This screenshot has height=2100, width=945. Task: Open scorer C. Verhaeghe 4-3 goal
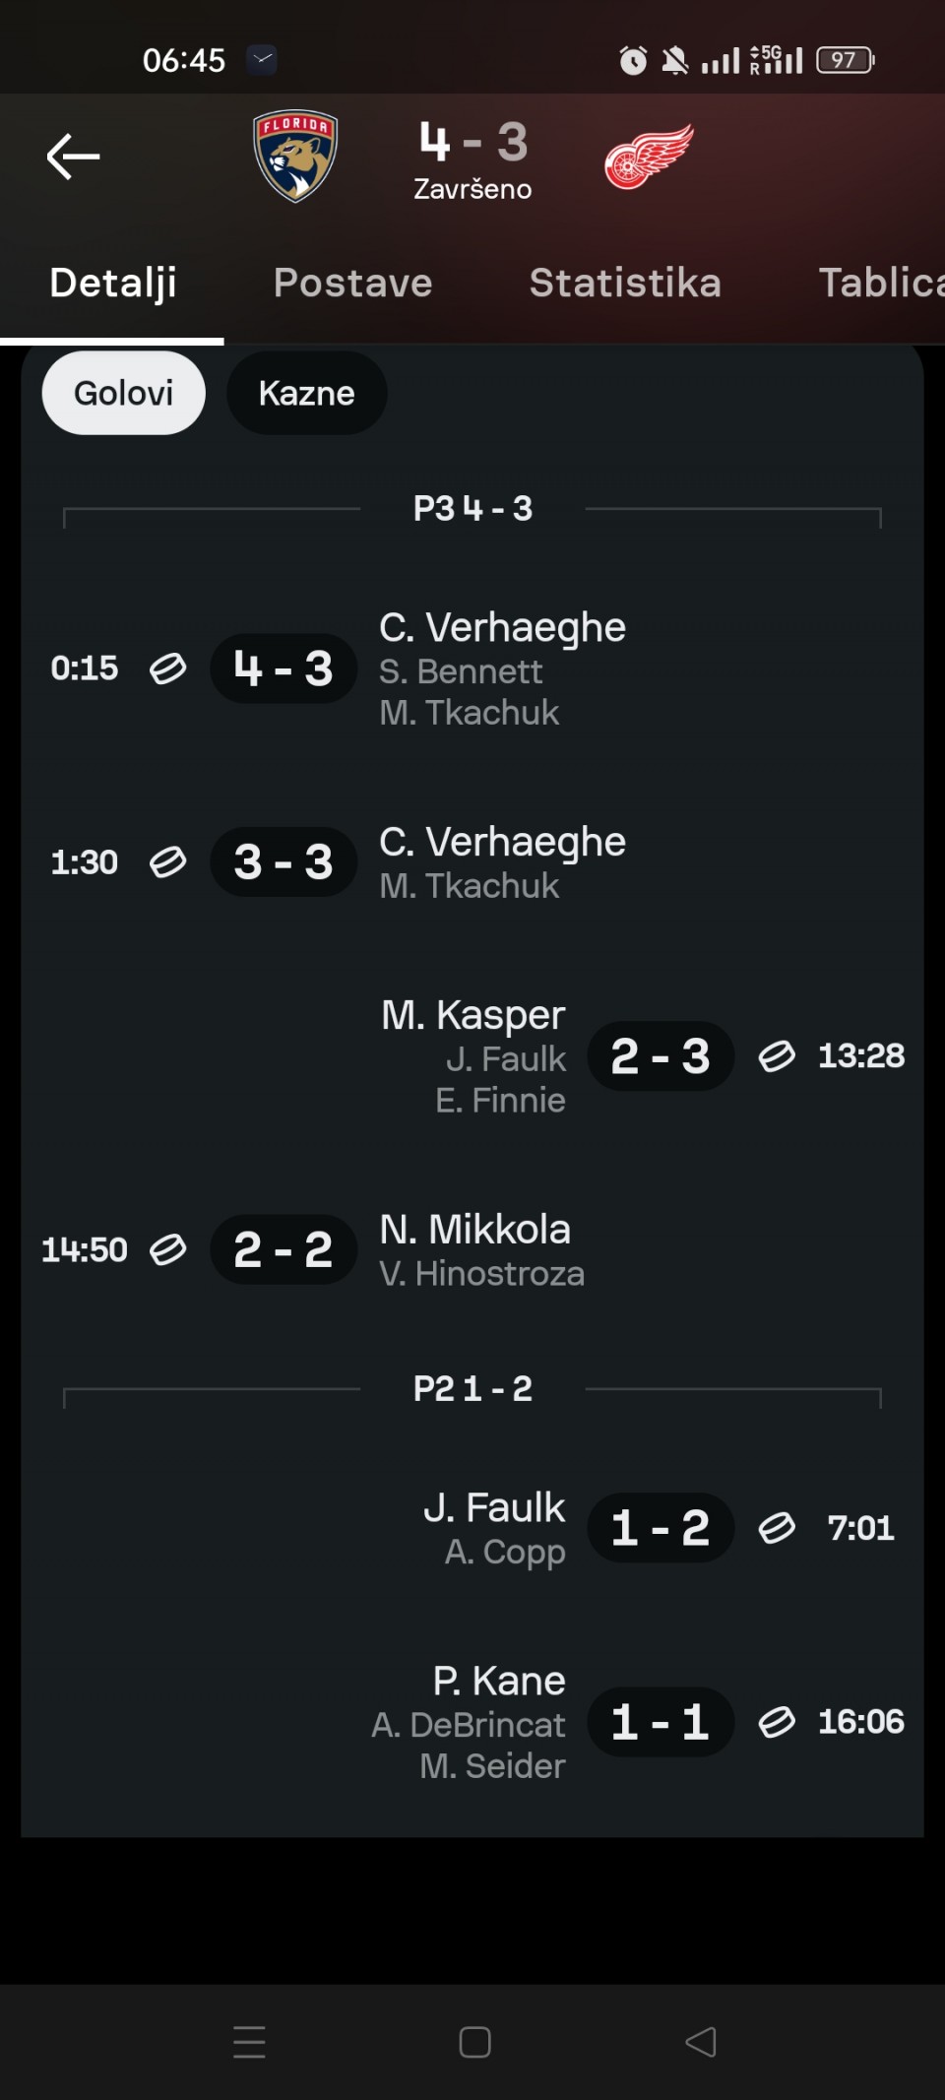pyautogui.click(x=502, y=627)
